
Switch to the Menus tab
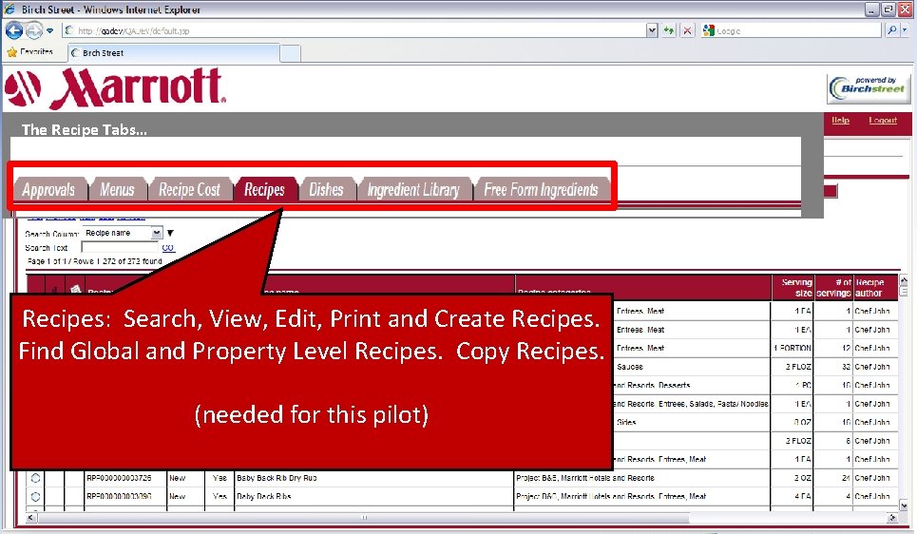click(x=118, y=189)
